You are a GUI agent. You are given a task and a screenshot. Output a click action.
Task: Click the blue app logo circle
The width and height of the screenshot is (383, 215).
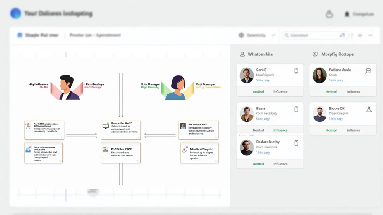tap(16, 13)
